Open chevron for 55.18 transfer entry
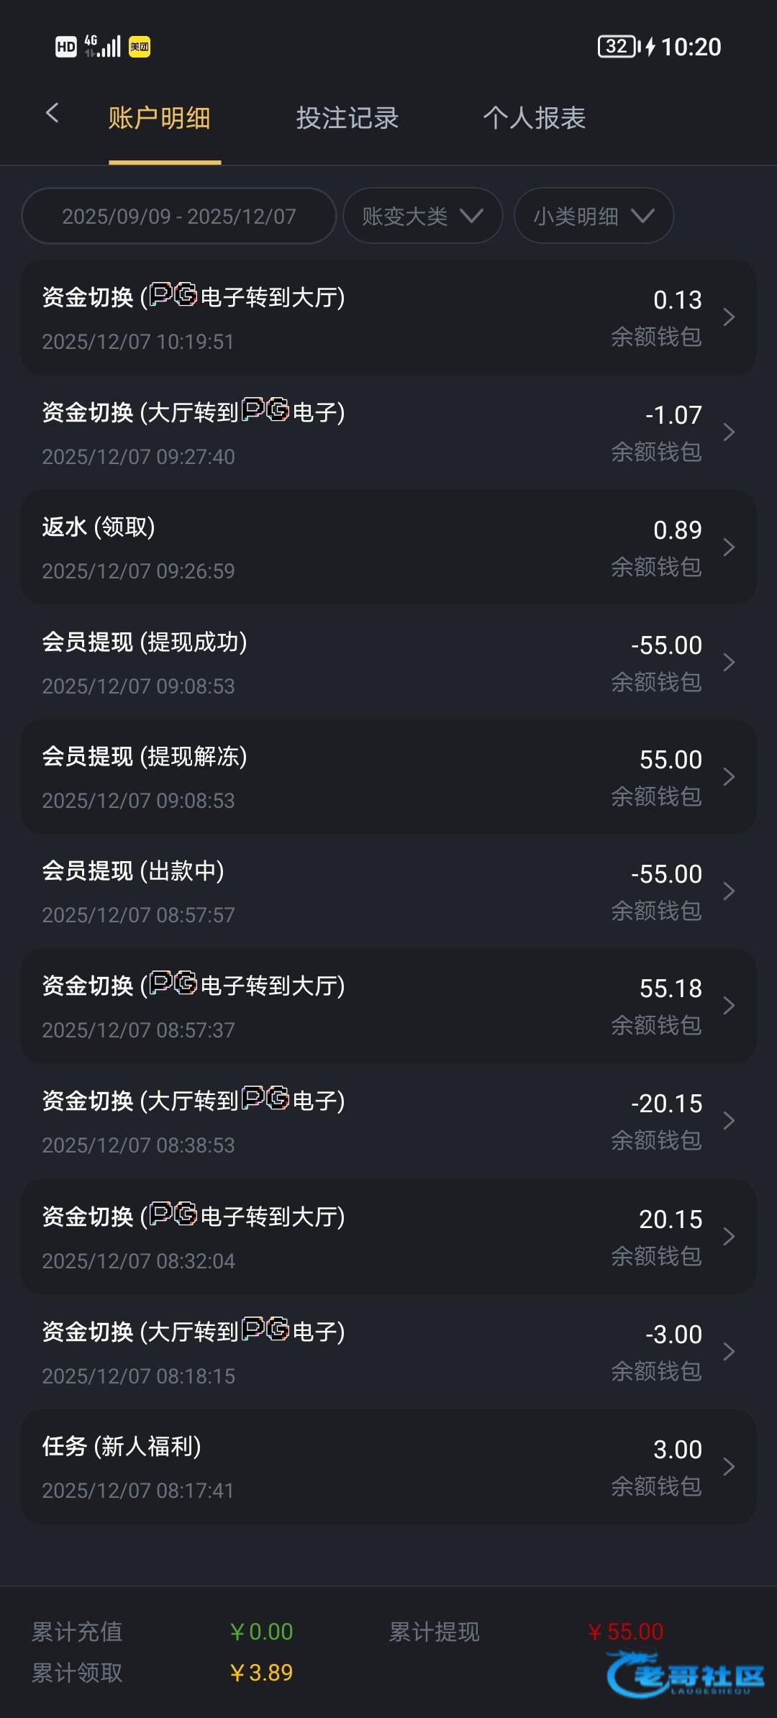This screenshot has width=777, height=1718. coord(728,1006)
